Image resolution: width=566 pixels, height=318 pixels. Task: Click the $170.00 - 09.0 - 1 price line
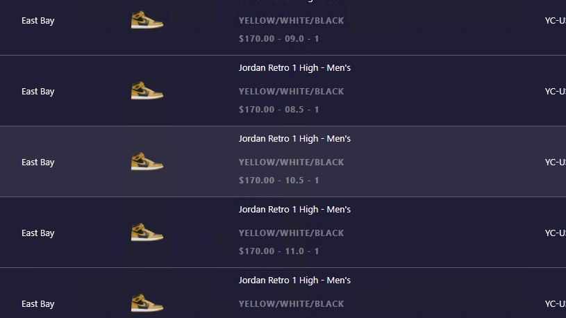pos(278,39)
